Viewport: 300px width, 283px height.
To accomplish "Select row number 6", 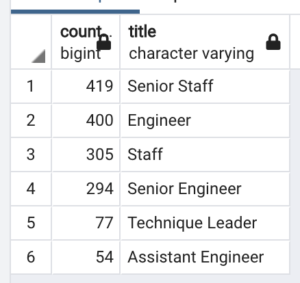I will (x=31, y=257).
